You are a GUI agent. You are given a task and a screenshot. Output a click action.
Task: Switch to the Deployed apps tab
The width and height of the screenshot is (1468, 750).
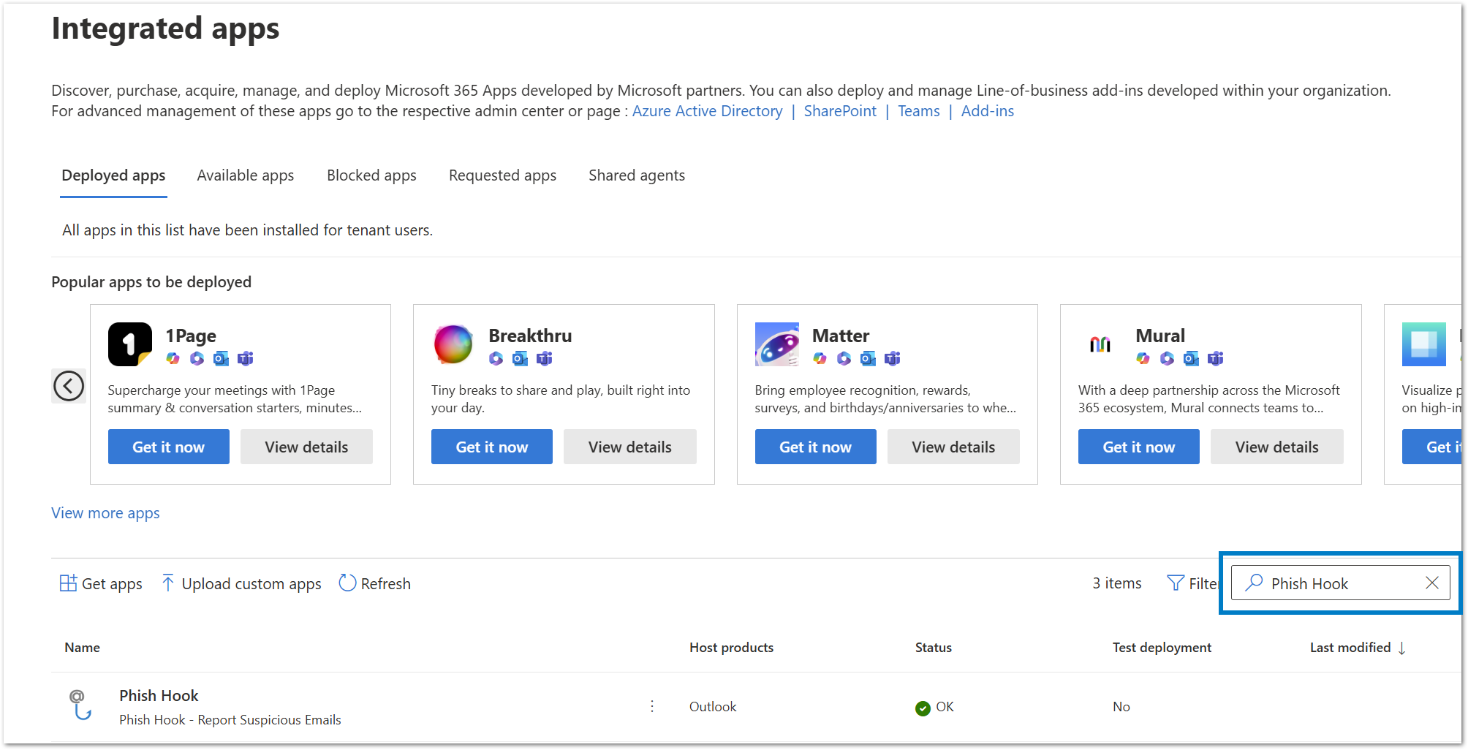[113, 175]
